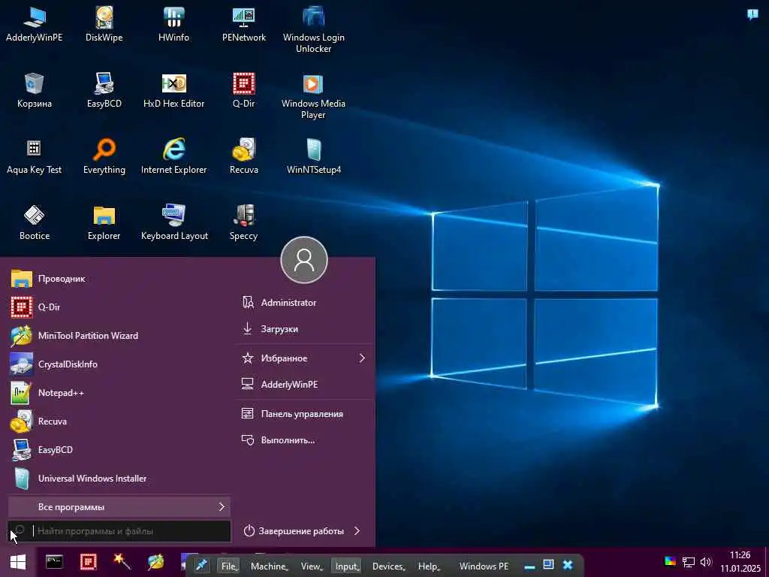Open the View menu
This screenshot has width=769, height=577.
312,566
